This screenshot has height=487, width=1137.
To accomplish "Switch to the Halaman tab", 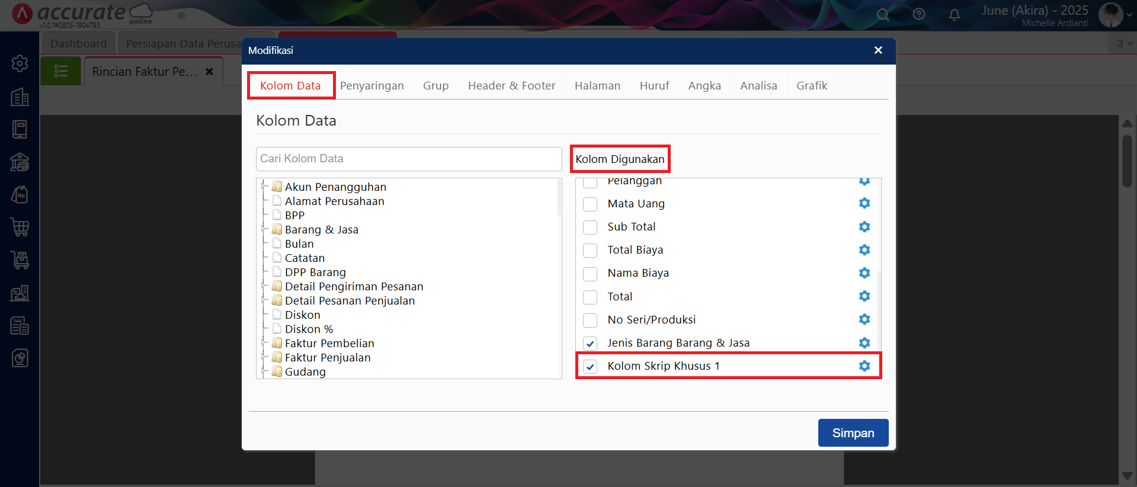I will [597, 85].
